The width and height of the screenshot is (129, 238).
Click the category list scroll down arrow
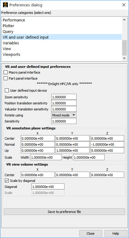[x=124, y=58]
